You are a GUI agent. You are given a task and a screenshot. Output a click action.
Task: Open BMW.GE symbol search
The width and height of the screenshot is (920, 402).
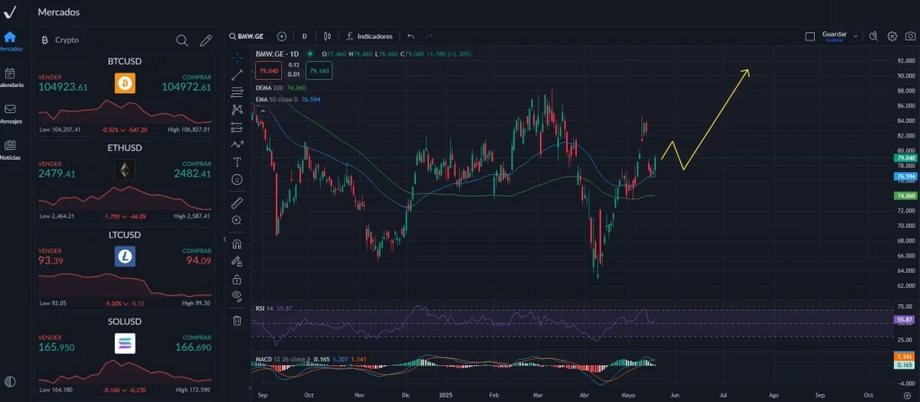click(246, 36)
